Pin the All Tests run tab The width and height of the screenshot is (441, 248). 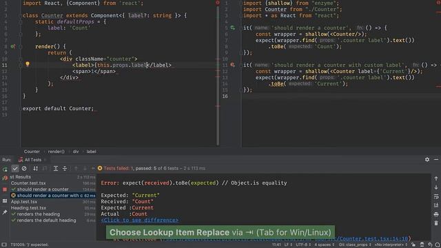tap(5, 212)
